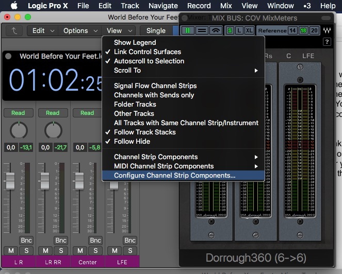This screenshot has height=274, width=342.
Task: Click the pan knob on LR RR strip
Action: 53,130
